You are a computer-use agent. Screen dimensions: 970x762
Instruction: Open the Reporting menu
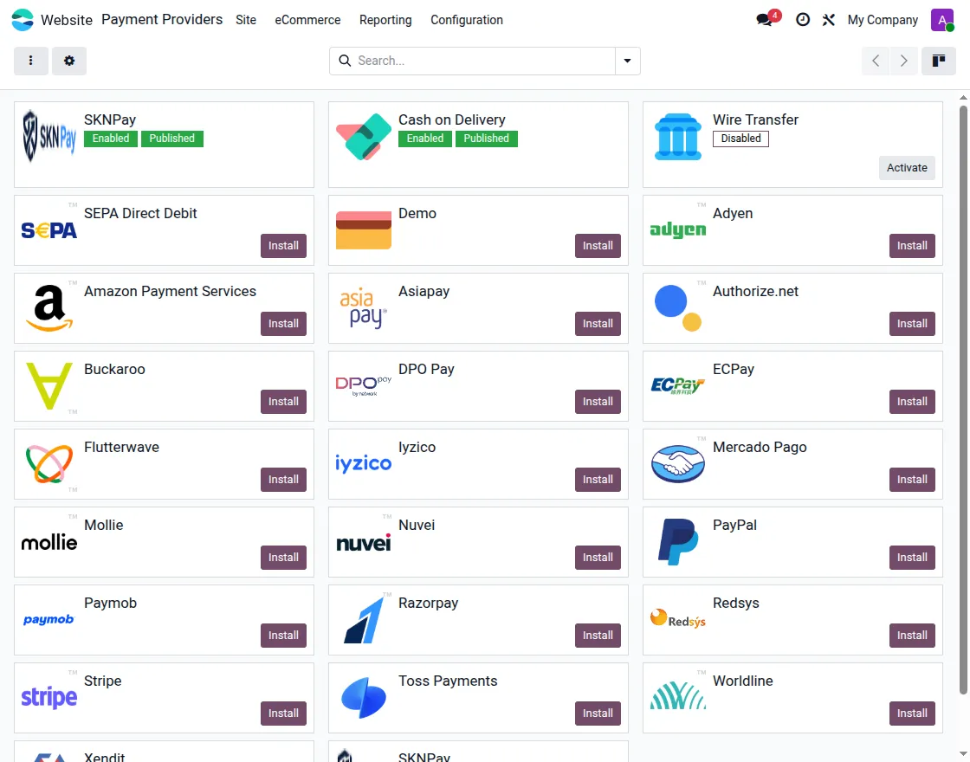(385, 20)
